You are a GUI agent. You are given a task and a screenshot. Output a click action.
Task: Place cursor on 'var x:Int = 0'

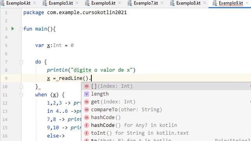(x=55, y=45)
